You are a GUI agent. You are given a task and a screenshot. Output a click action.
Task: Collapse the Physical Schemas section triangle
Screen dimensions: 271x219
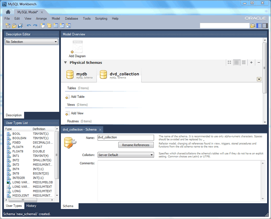pyautogui.click(x=65, y=63)
